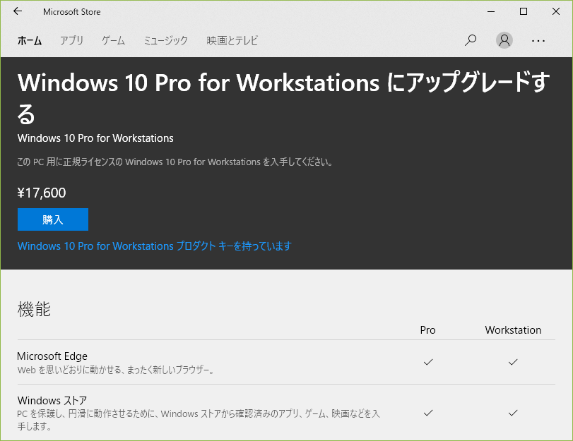The height and width of the screenshot is (441, 573).
Task: Open the three-dot more menu
Action: [x=538, y=41]
